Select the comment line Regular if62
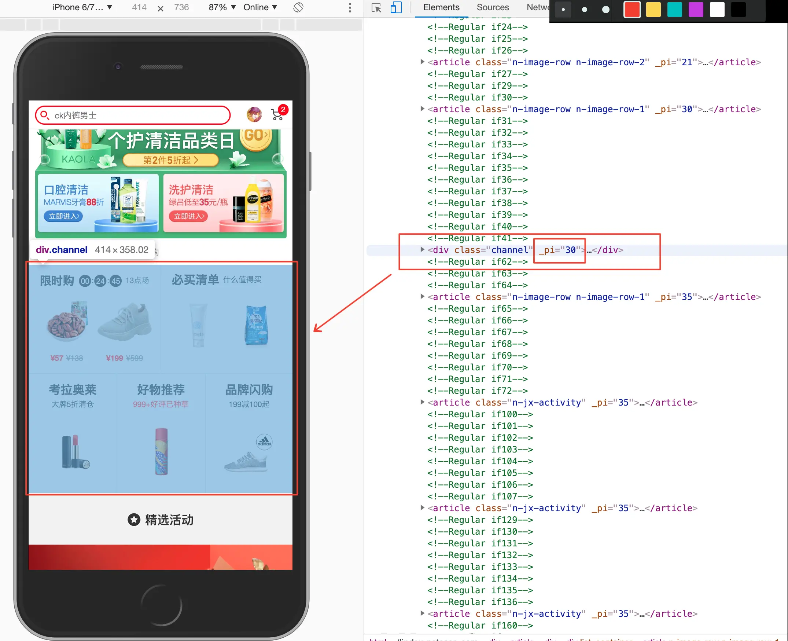Image resolution: width=788 pixels, height=641 pixels. click(x=477, y=262)
